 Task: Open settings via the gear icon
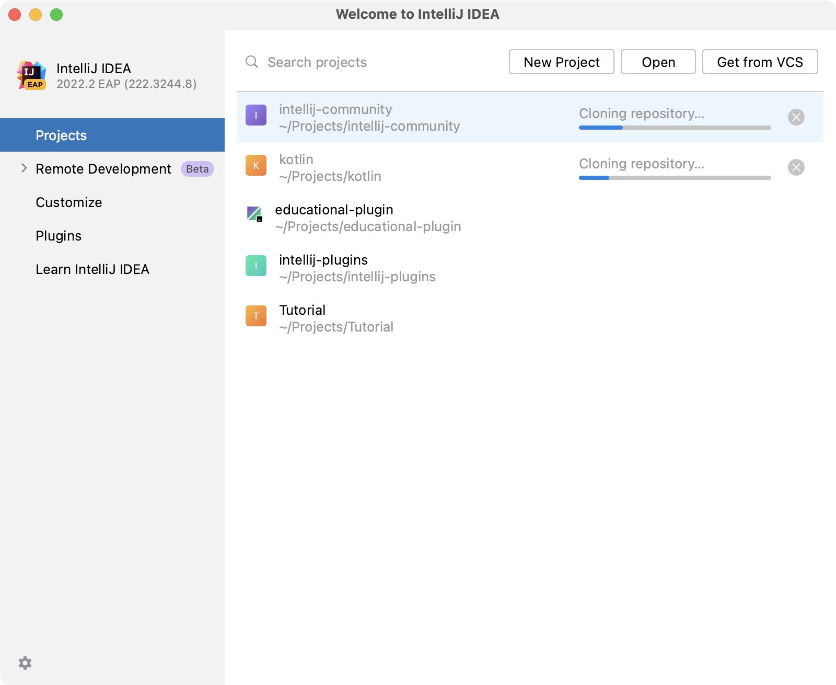(25, 663)
